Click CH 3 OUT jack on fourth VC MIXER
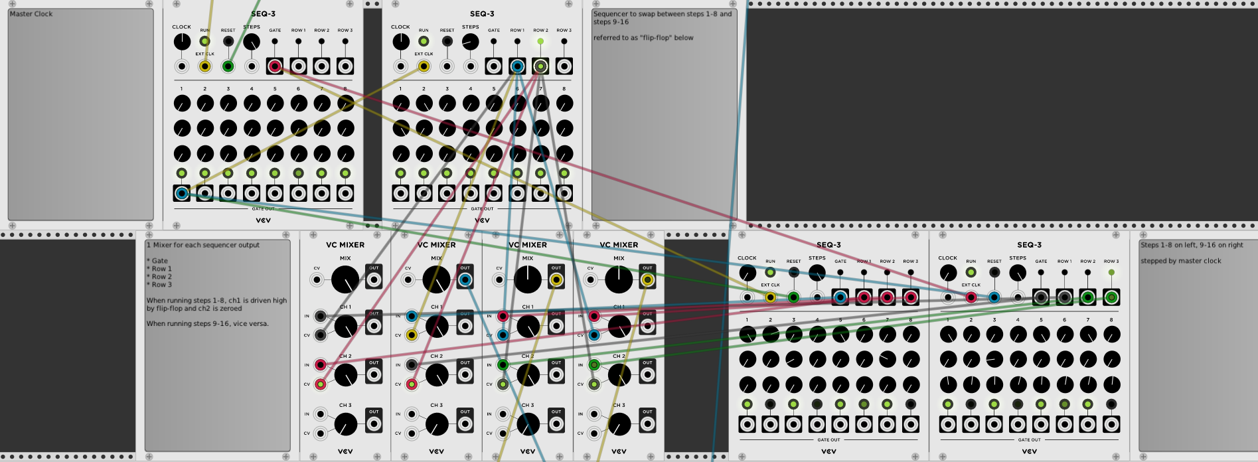Viewport: 1258px width, 462px height. click(648, 424)
